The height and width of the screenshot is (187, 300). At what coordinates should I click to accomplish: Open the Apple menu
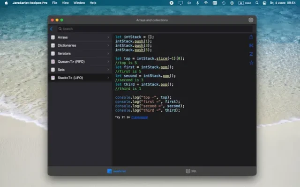(x=6, y=3)
